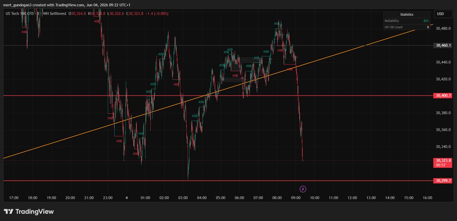Click the 15:00 time axis label
The height and width of the screenshot is (221, 457).
(409, 198)
